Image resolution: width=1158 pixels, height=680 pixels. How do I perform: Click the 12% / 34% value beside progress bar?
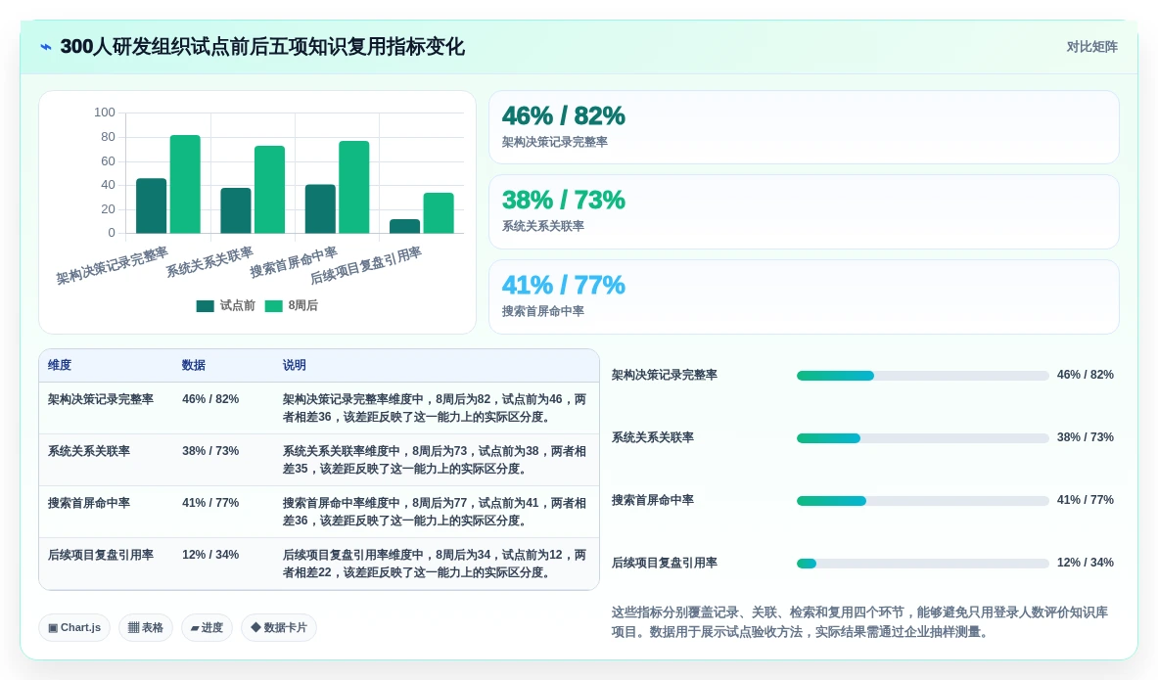click(x=1085, y=563)
